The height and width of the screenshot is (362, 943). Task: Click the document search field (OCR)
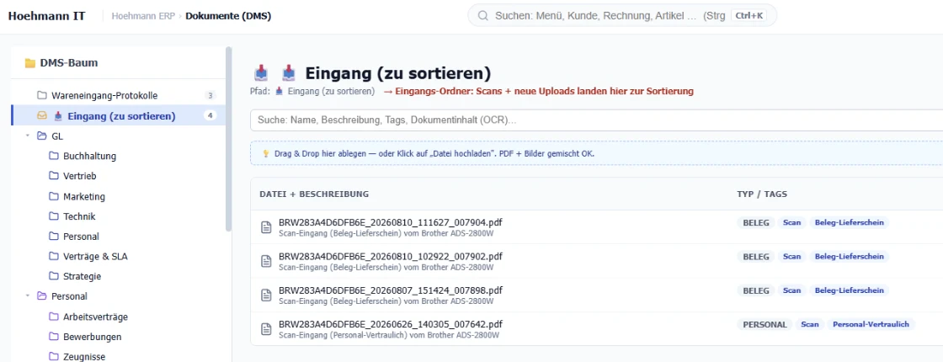pyautogui.click(x=597, y=120)
